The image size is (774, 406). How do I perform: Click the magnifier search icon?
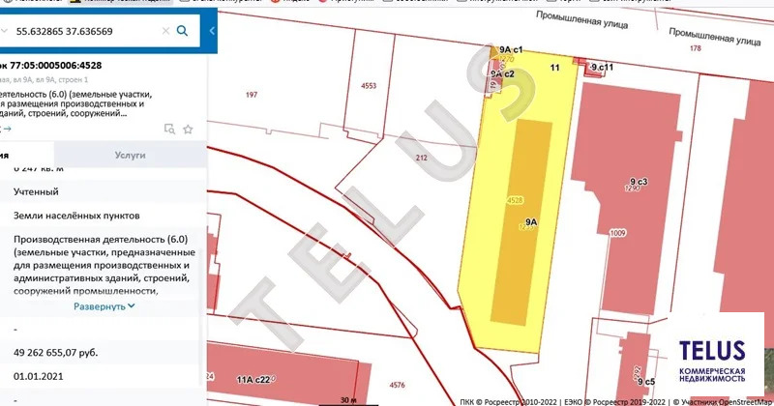182,31
